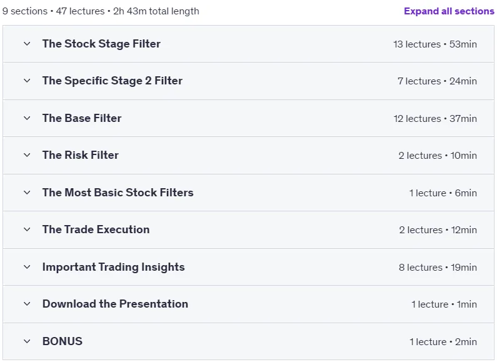This screenshot has height=362, width=497.
Task: Open The Risk Filter section heading
Action: [x=81, y=155]
